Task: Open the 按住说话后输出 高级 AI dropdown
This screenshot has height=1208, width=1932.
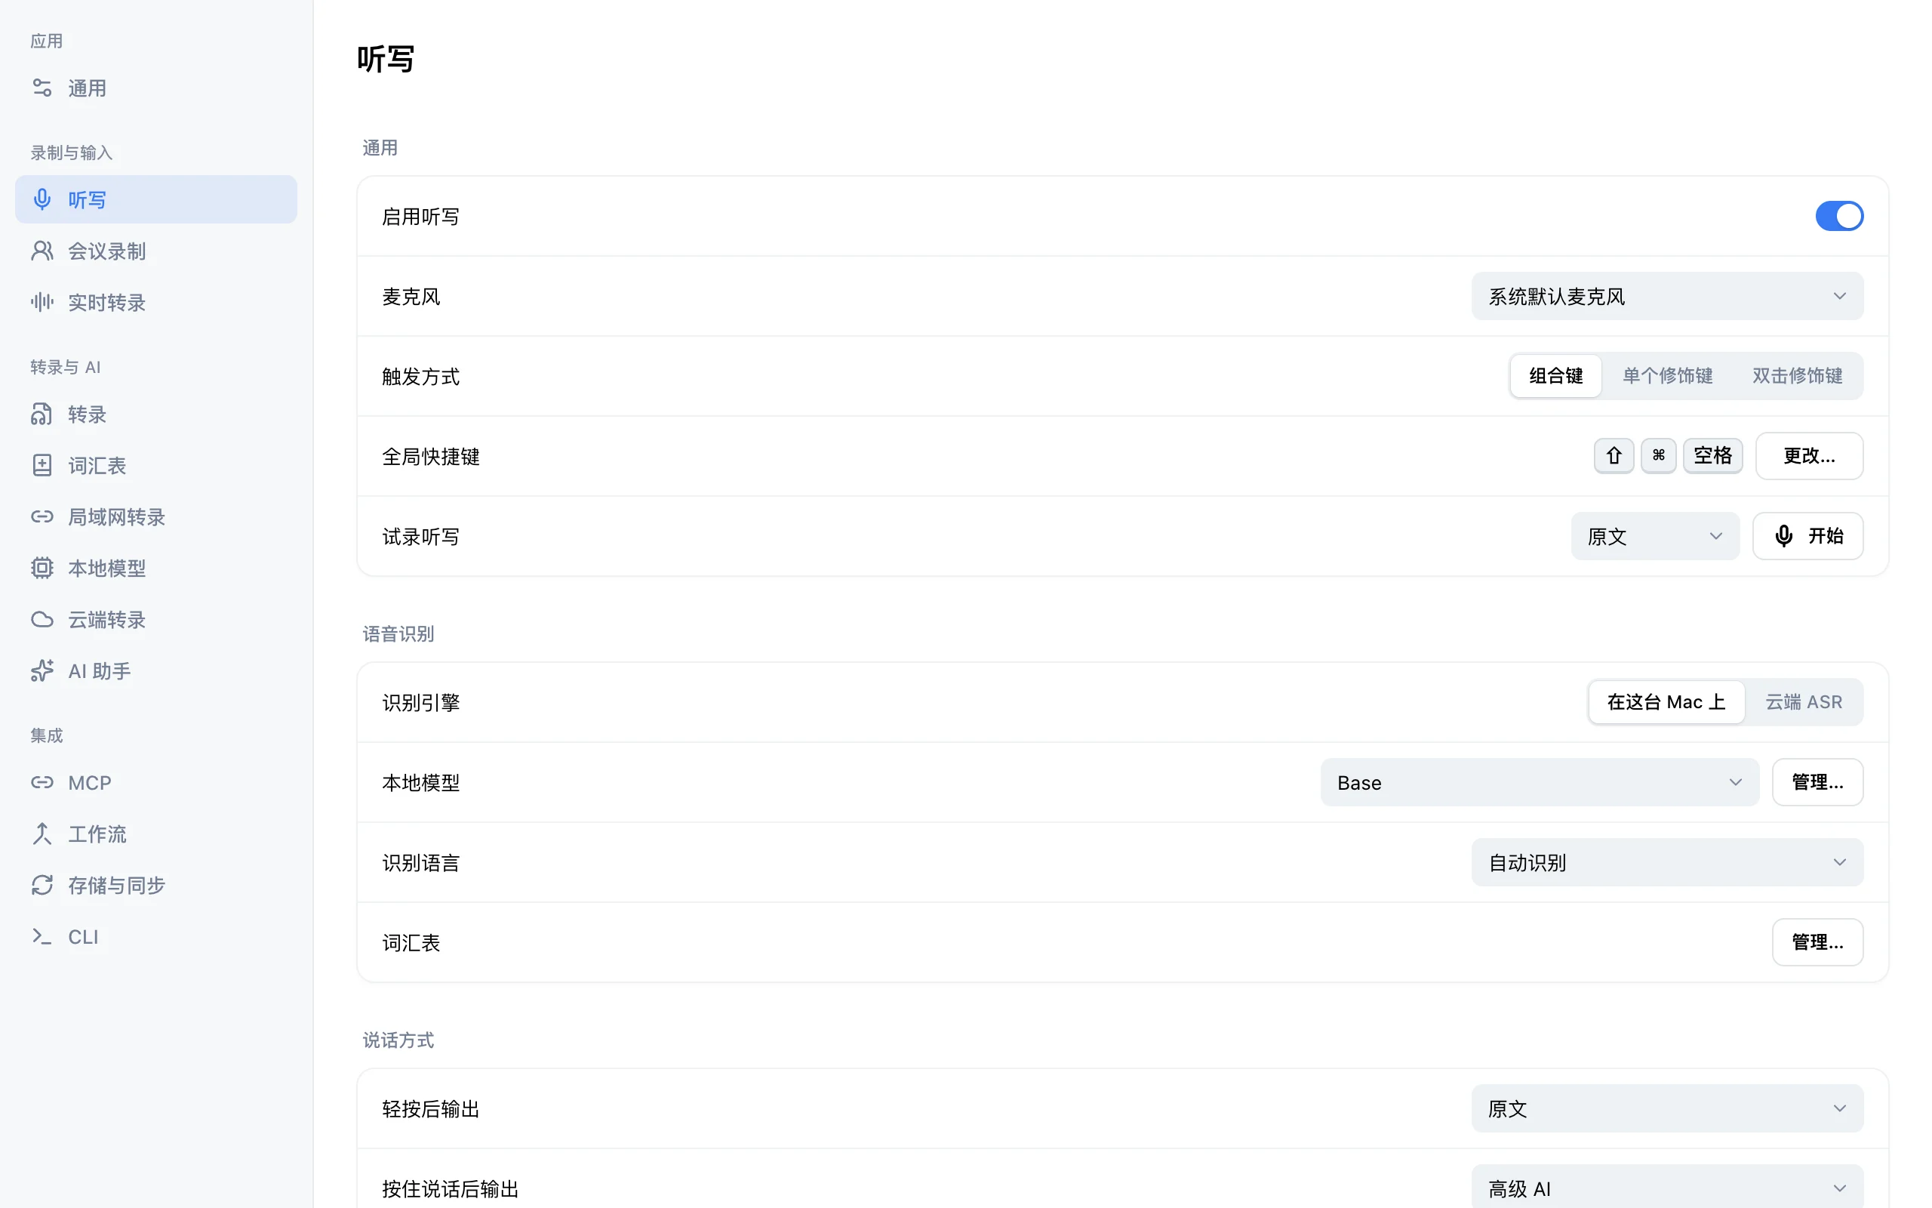Action: 1667,1187
